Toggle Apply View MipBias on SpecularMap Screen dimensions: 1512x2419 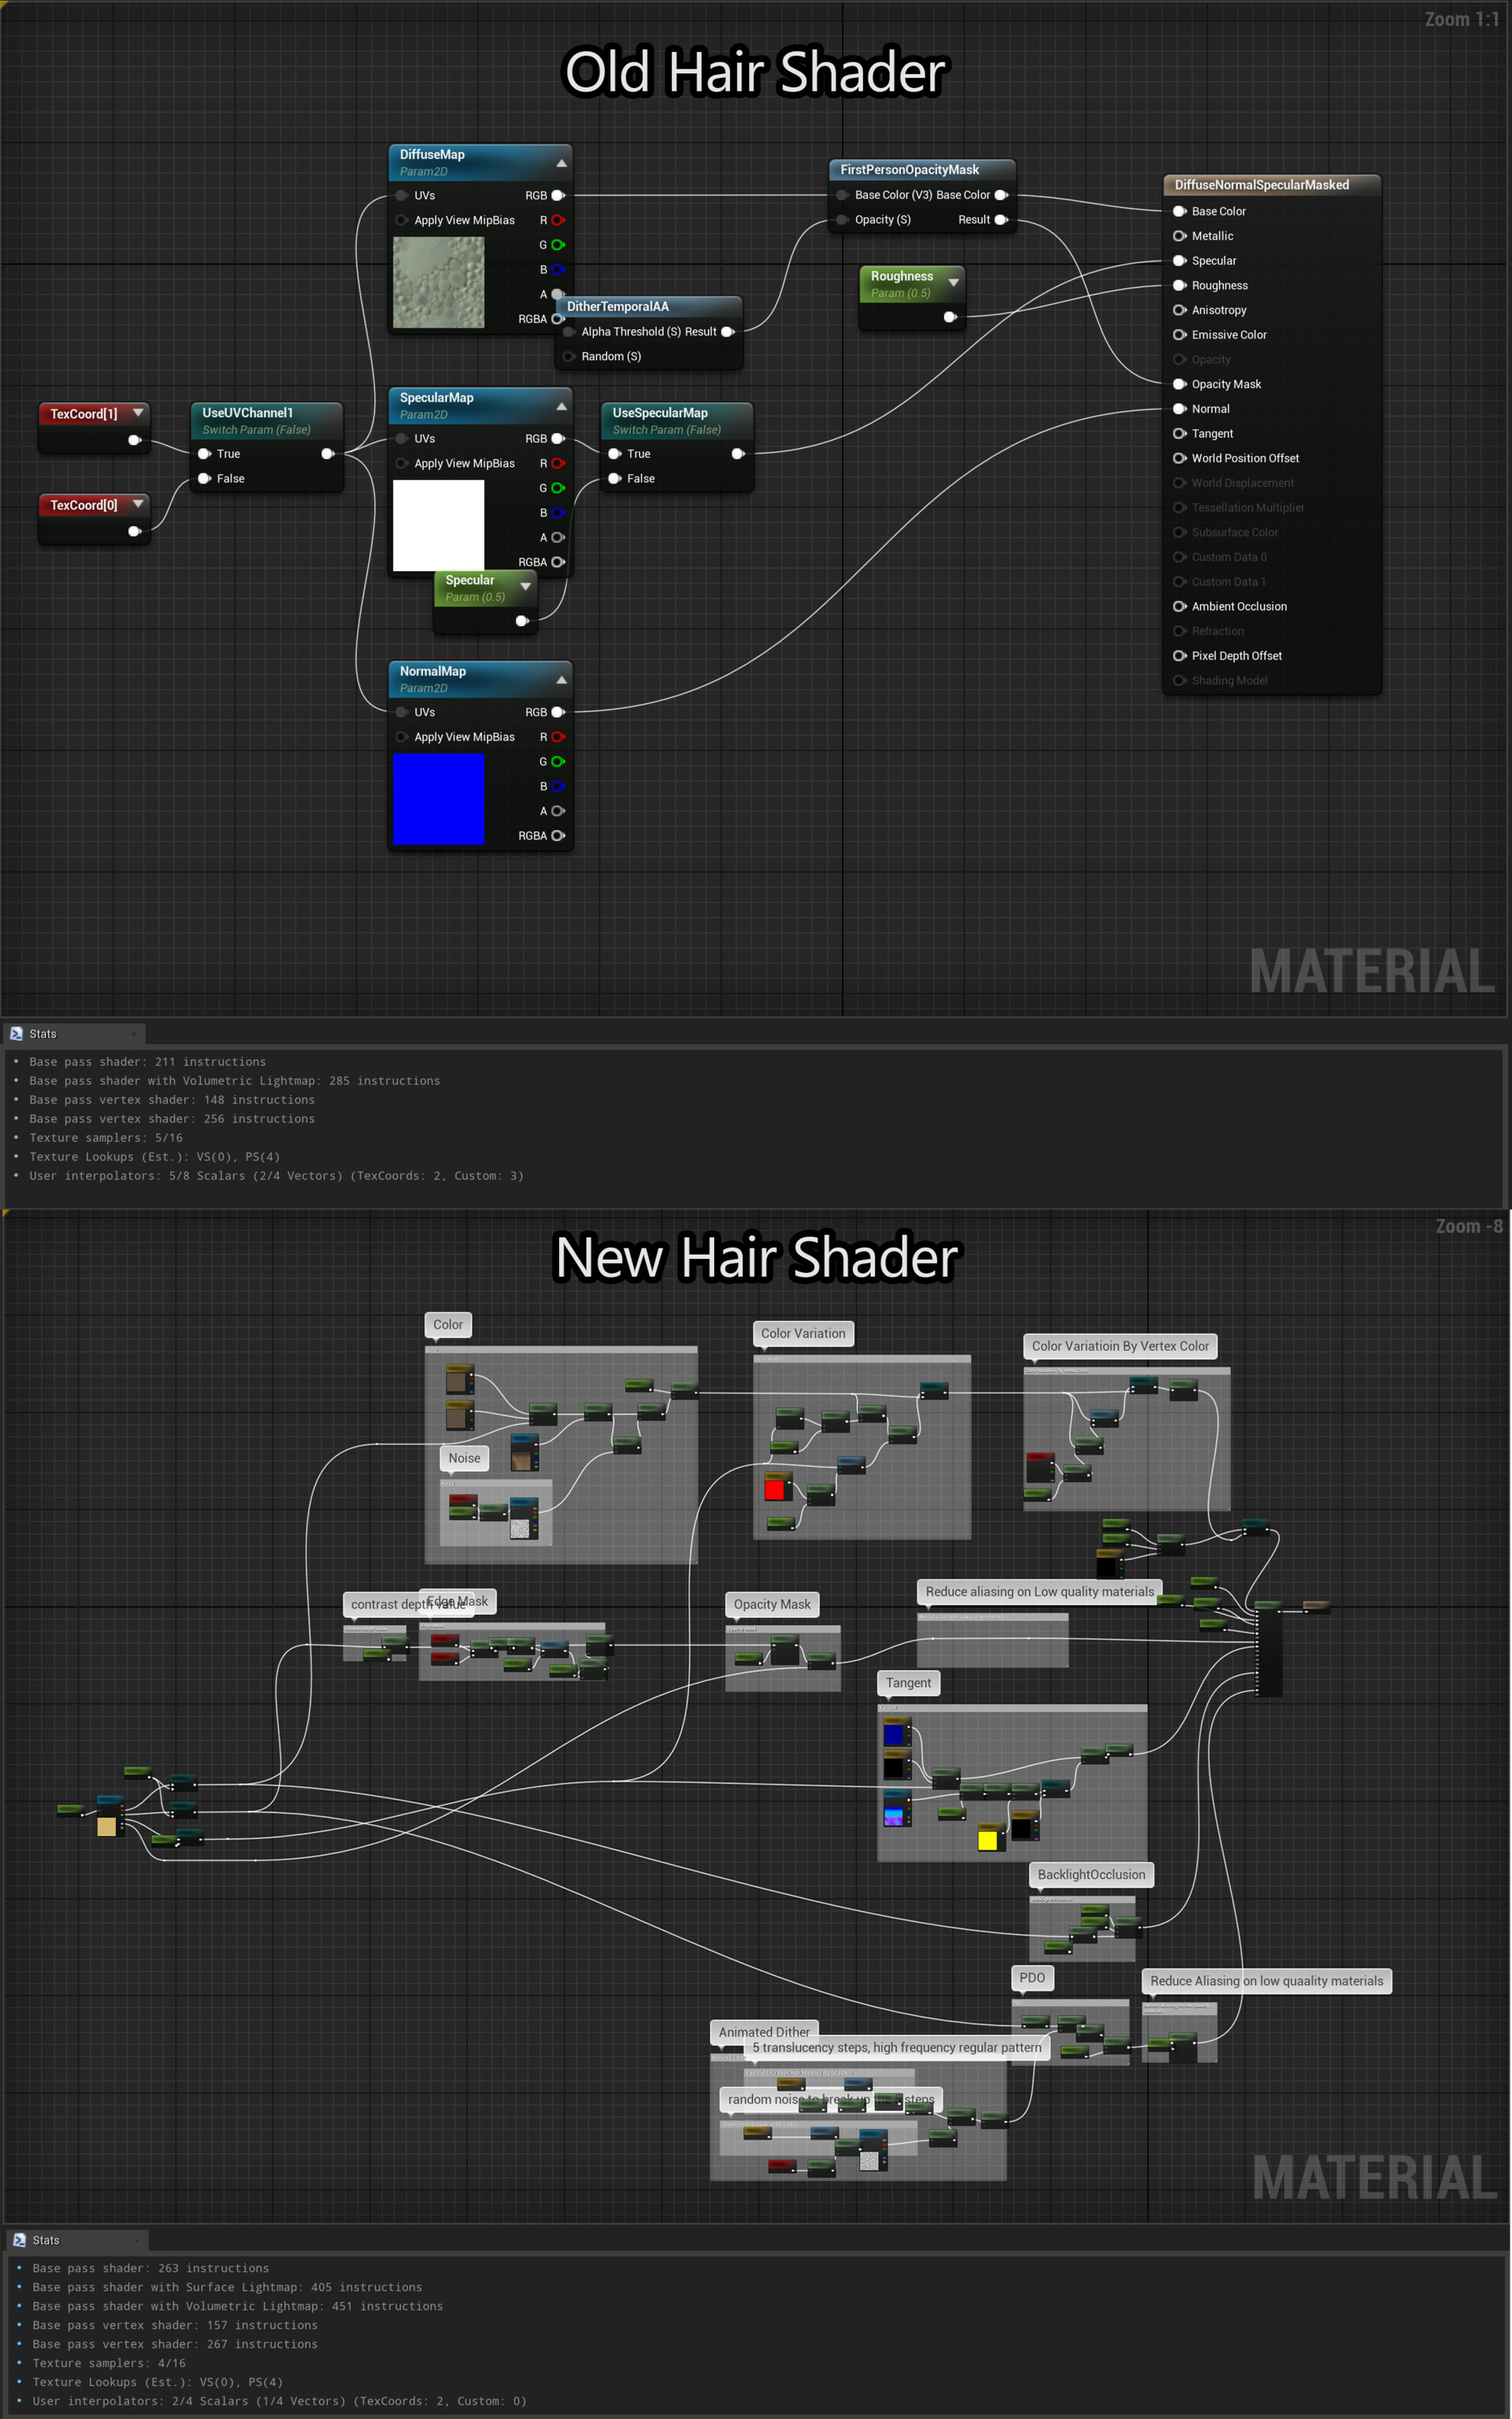point(403,463)
